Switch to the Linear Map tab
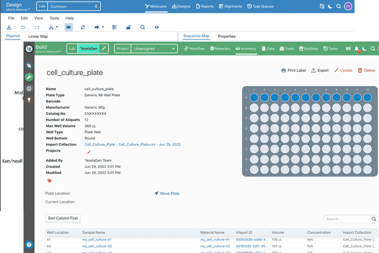This screenshot has height=253, width=379. pos(38,37)
